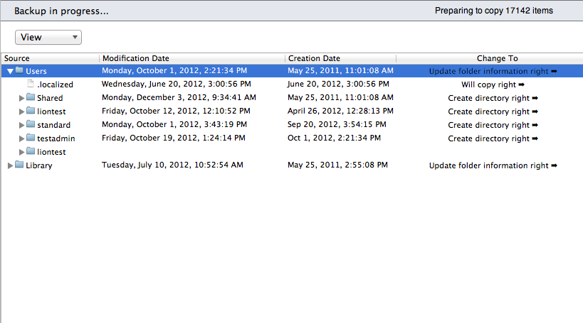Click Library row 'Update folder information right' text

click(x=488, y=165)
